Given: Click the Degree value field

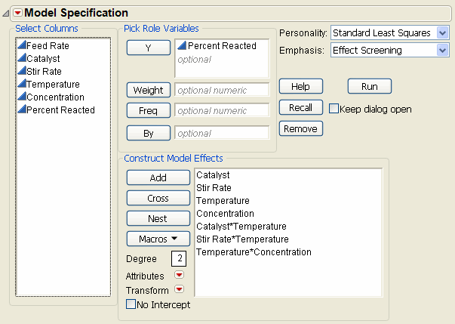Looking at the screenshot, I should pyautogui.click(x=178, y=259).
